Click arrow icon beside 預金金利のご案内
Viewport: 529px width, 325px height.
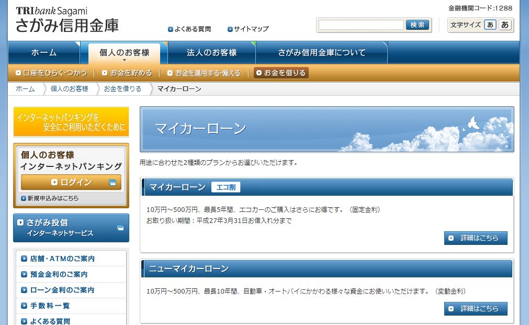point(24,274)
